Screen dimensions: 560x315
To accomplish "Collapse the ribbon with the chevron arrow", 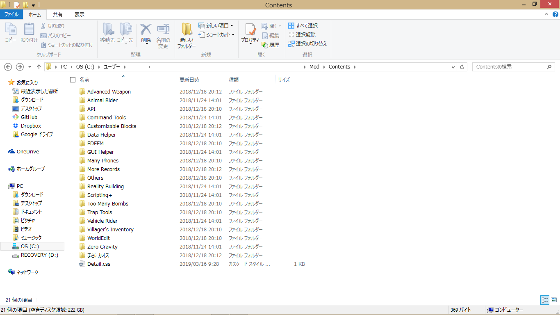I will coord(546,14).
